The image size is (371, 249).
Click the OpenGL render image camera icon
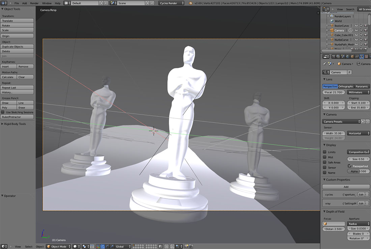point(186,246)
